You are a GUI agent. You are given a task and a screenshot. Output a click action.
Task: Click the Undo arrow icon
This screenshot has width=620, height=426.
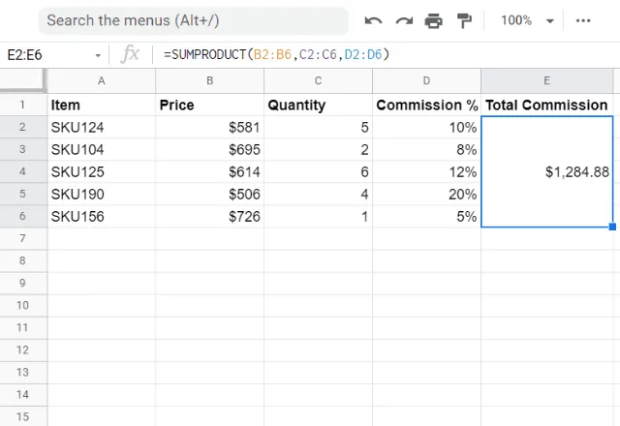374,20
